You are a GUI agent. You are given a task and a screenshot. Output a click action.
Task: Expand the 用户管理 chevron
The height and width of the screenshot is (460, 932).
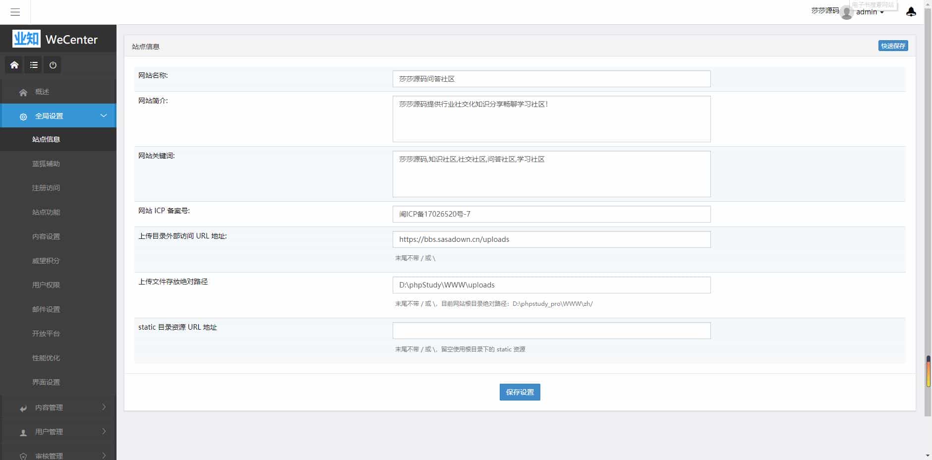point(104,431)
